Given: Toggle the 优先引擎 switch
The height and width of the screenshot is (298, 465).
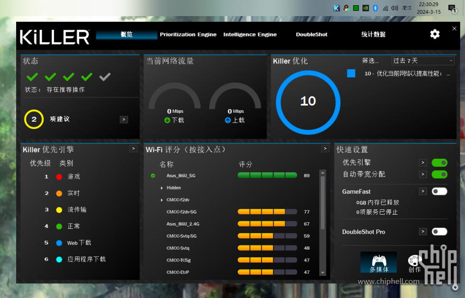Looking at the screenshot, I should (x=439, y=163).
